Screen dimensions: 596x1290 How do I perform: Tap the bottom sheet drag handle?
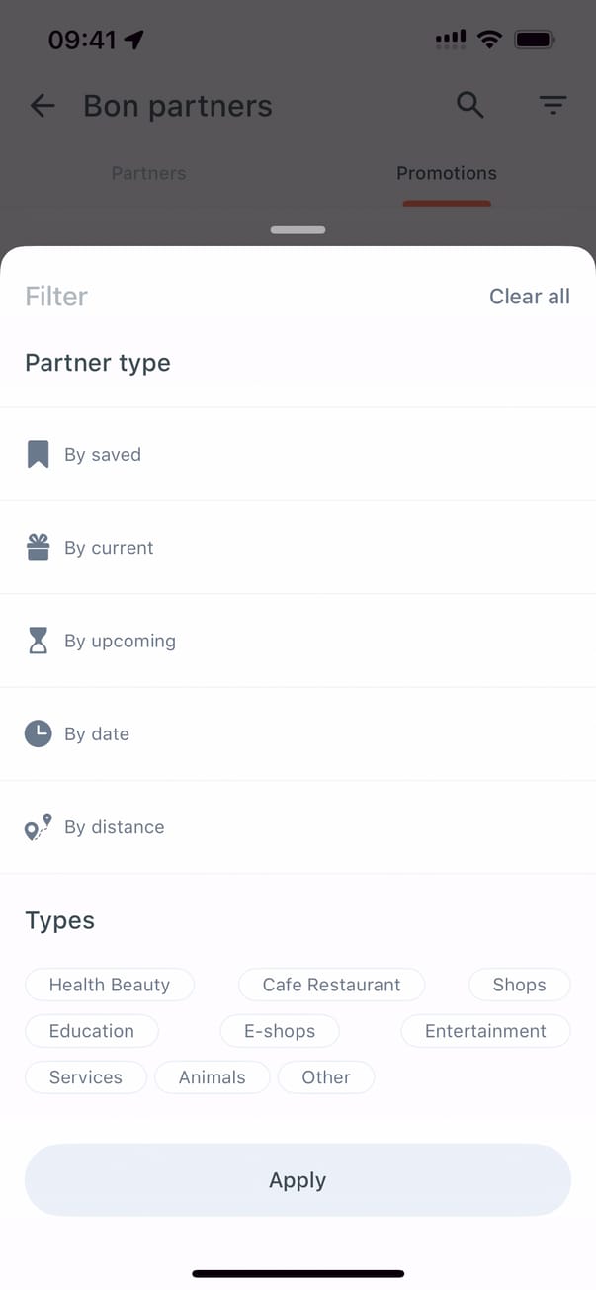298,230
